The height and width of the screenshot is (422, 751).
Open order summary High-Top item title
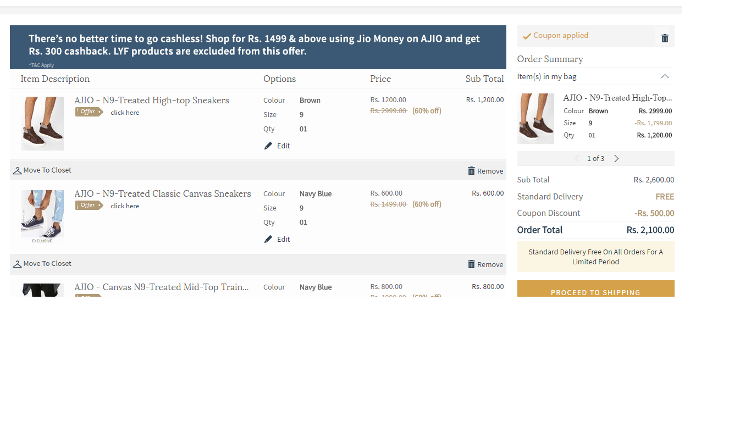[617, 98]
